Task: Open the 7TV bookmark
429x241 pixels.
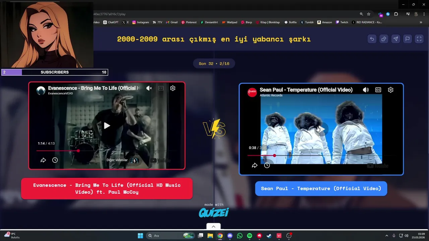Action: point(157,22)
